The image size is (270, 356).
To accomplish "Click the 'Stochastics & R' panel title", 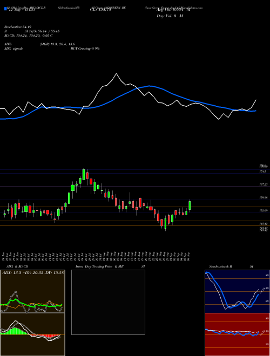I will tap(220, 266).
